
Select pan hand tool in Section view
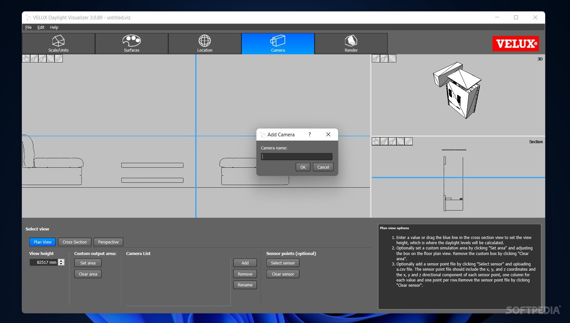click(x=376, y=141)
